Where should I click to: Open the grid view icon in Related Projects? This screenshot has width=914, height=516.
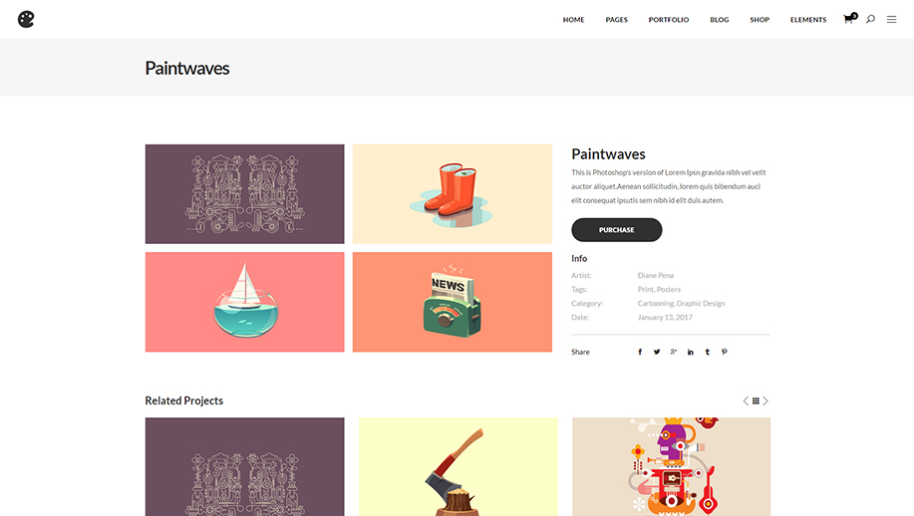coord(756,400)
